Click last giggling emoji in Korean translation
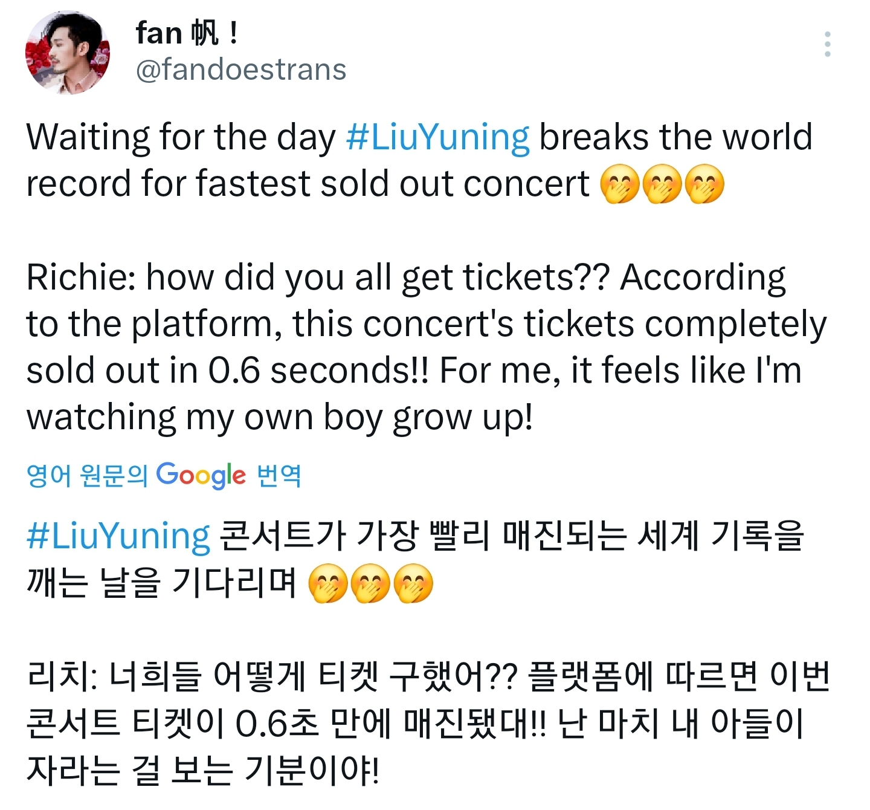Screen dimensions: 870x810 pyautogui.click(x=413, y=585)
